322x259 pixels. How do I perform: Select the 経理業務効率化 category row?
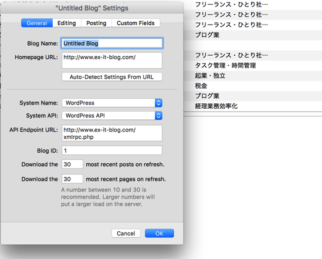[x=253, y=106]
